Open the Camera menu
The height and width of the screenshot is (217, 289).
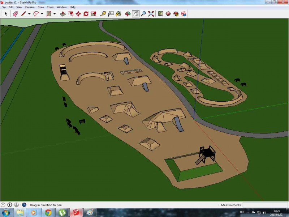click(x=30, y=7)
